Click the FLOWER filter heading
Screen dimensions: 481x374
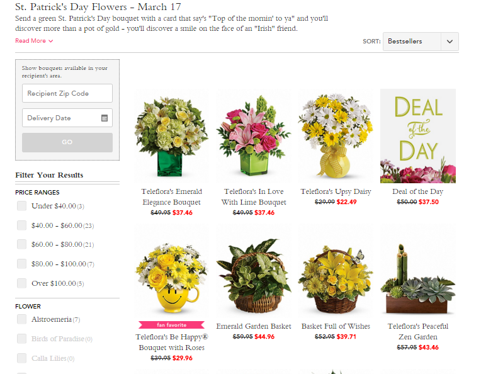28,306
